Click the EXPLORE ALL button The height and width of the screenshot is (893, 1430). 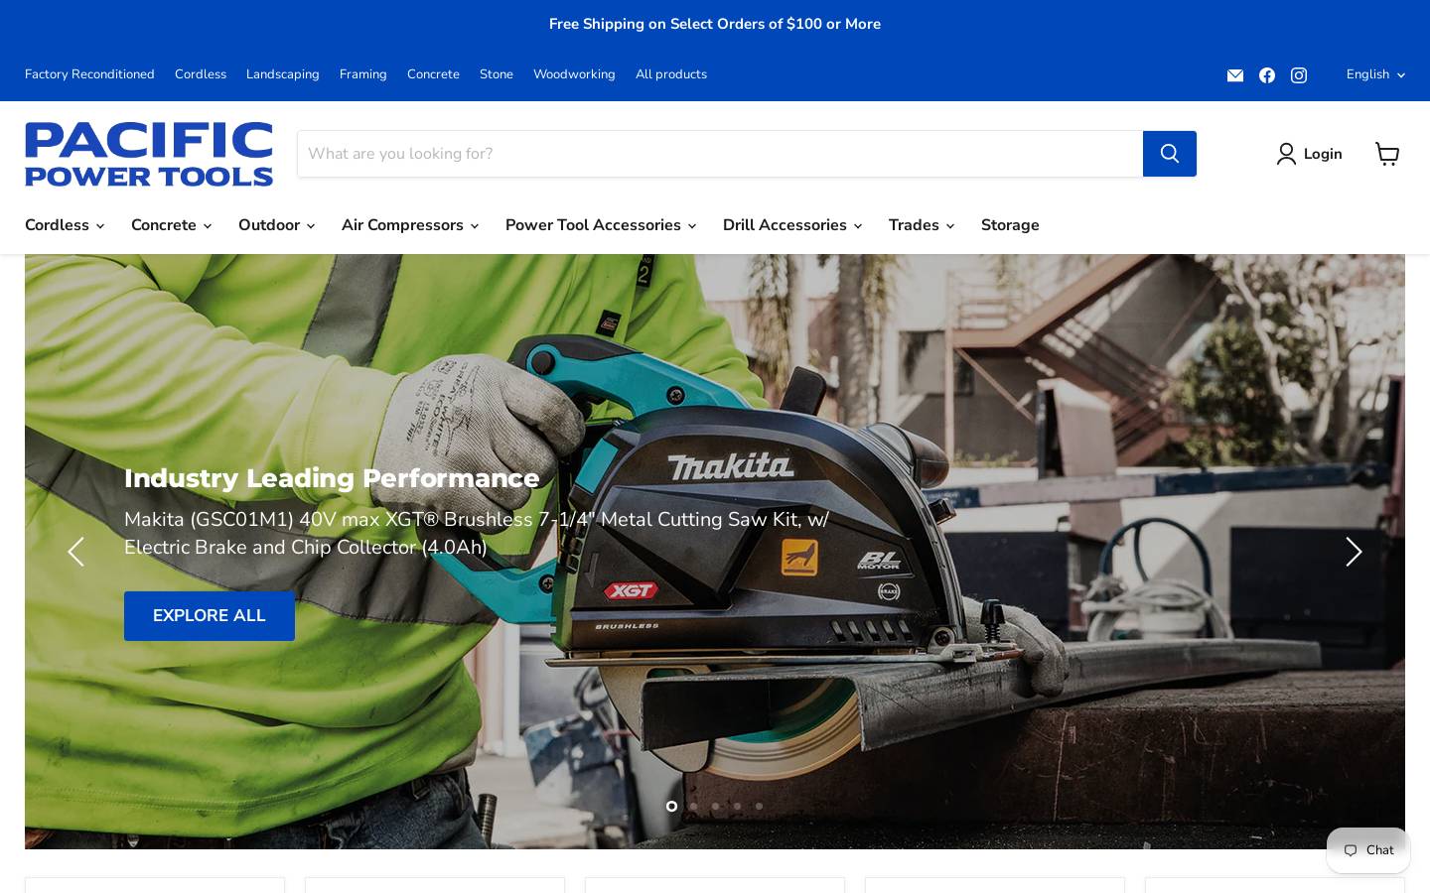click(210, 616)
